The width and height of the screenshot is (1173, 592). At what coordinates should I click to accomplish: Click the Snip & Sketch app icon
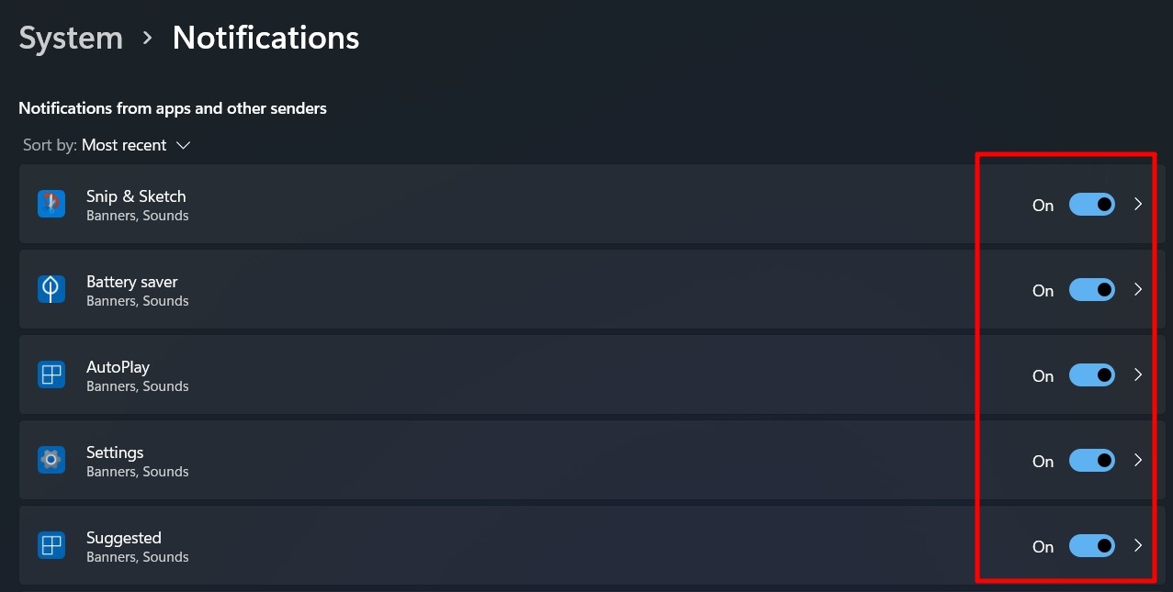coord(51,204)
